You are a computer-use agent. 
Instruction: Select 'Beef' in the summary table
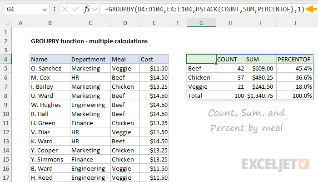point(201,68)
